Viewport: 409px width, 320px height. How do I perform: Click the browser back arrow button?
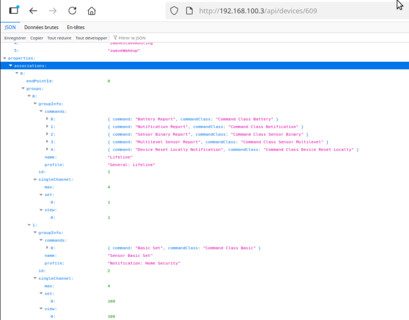click(33, 10)
